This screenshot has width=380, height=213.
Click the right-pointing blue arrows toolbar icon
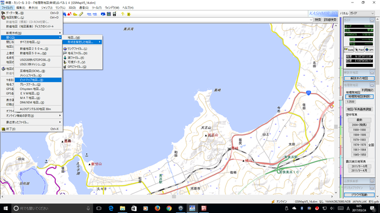click(95, 14)
